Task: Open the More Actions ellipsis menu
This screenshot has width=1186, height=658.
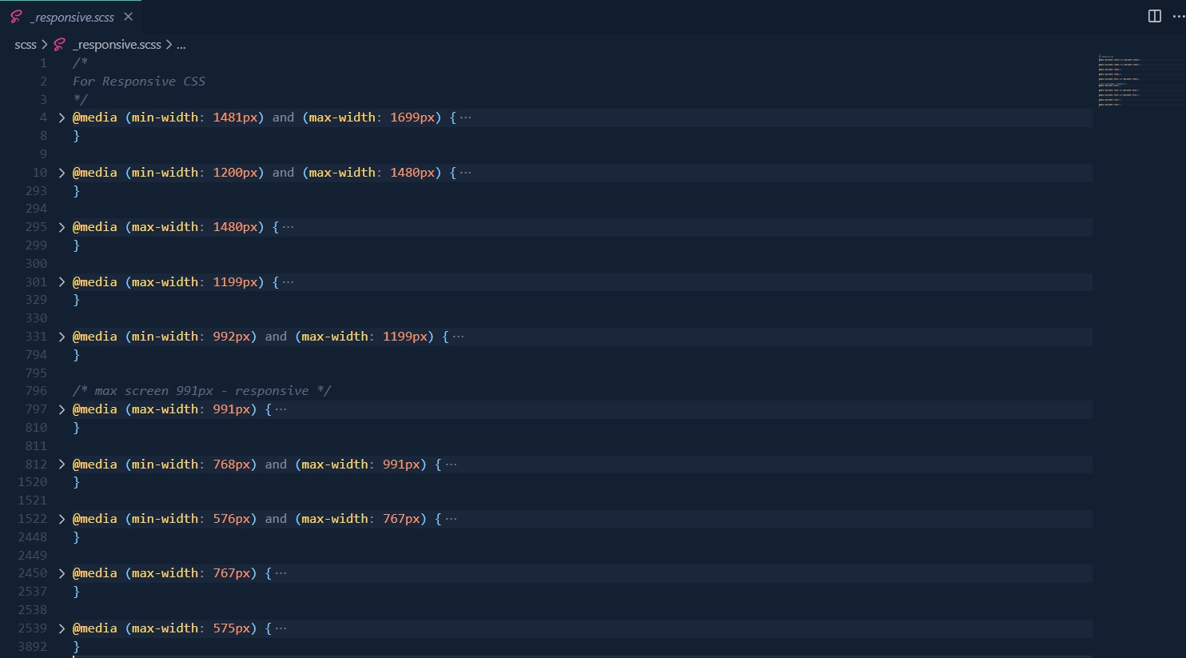Action: (x=1178, y=17)
